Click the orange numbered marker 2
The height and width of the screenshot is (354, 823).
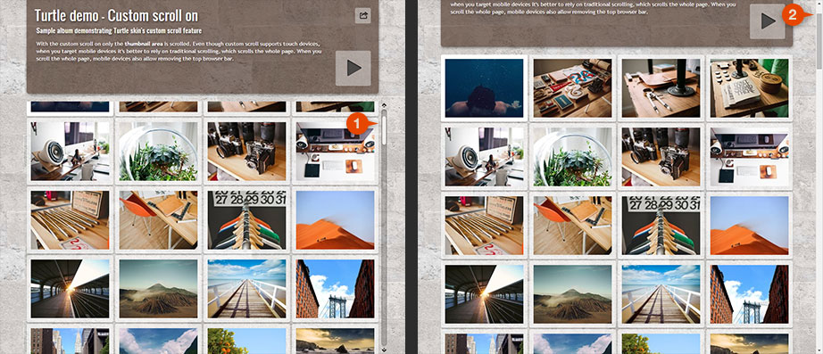coord(792,15)
